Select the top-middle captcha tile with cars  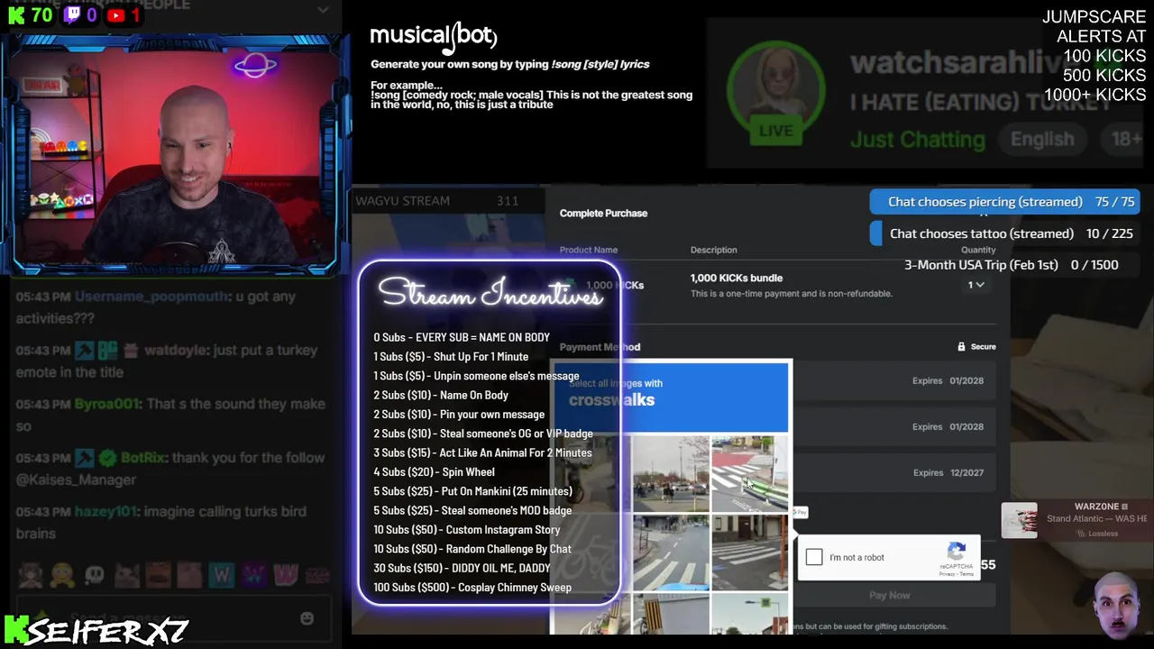(671, 474)
